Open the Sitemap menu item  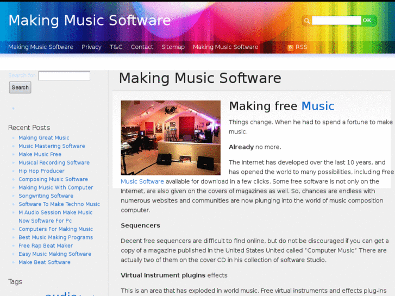pyautogui.click(x=173, y=47)
